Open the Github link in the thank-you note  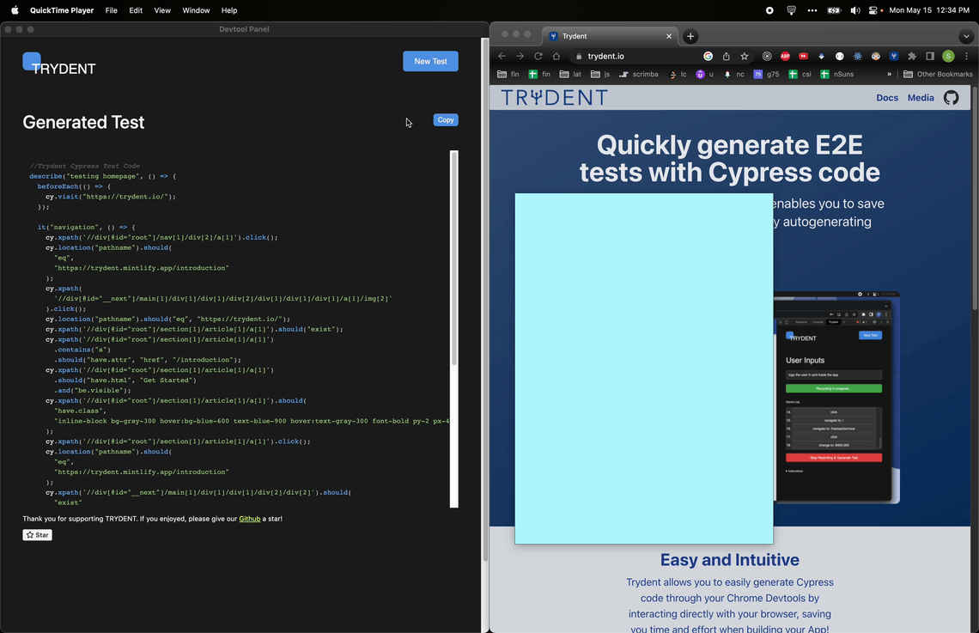(x=249, y=519)
